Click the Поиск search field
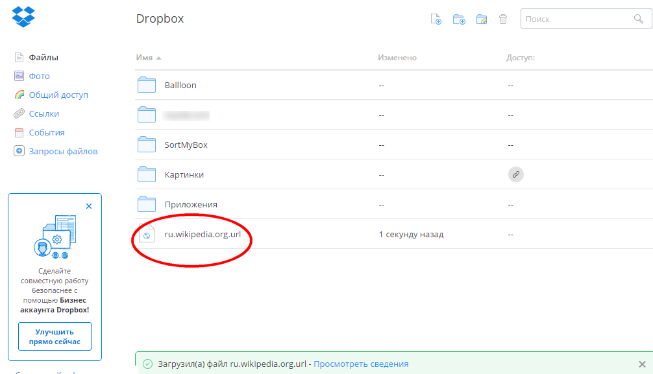This screenshot has width=653, height=374. pyautogui.click(x=586, y=19)
